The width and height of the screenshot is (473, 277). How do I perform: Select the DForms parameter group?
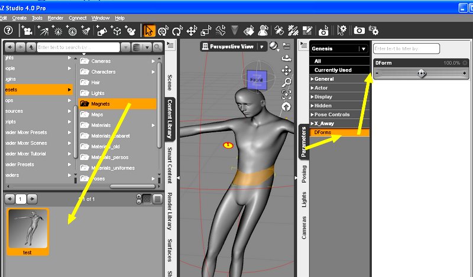point(339,132)
